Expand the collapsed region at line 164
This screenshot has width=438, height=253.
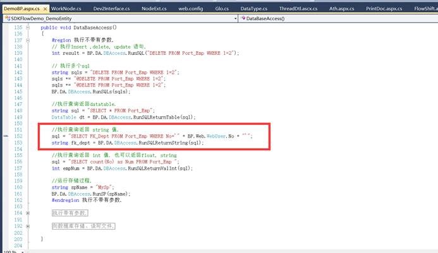pyautogui.click(x=28, y=213)
